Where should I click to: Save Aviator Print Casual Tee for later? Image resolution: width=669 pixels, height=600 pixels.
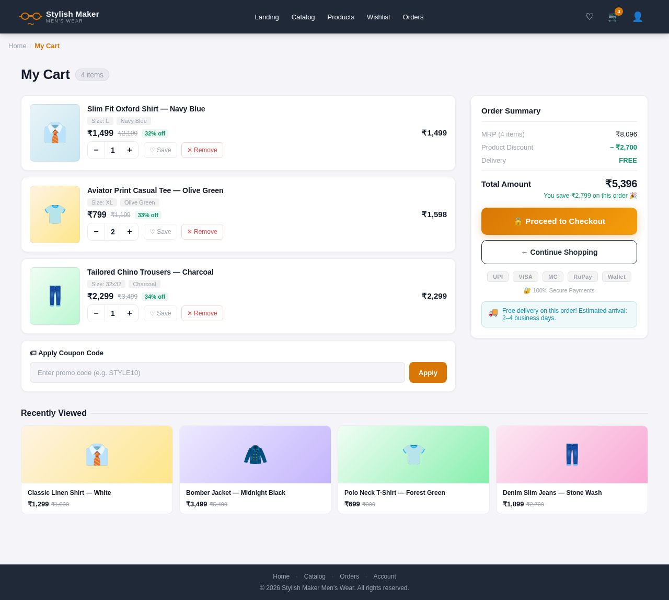[x=160, y=232]
